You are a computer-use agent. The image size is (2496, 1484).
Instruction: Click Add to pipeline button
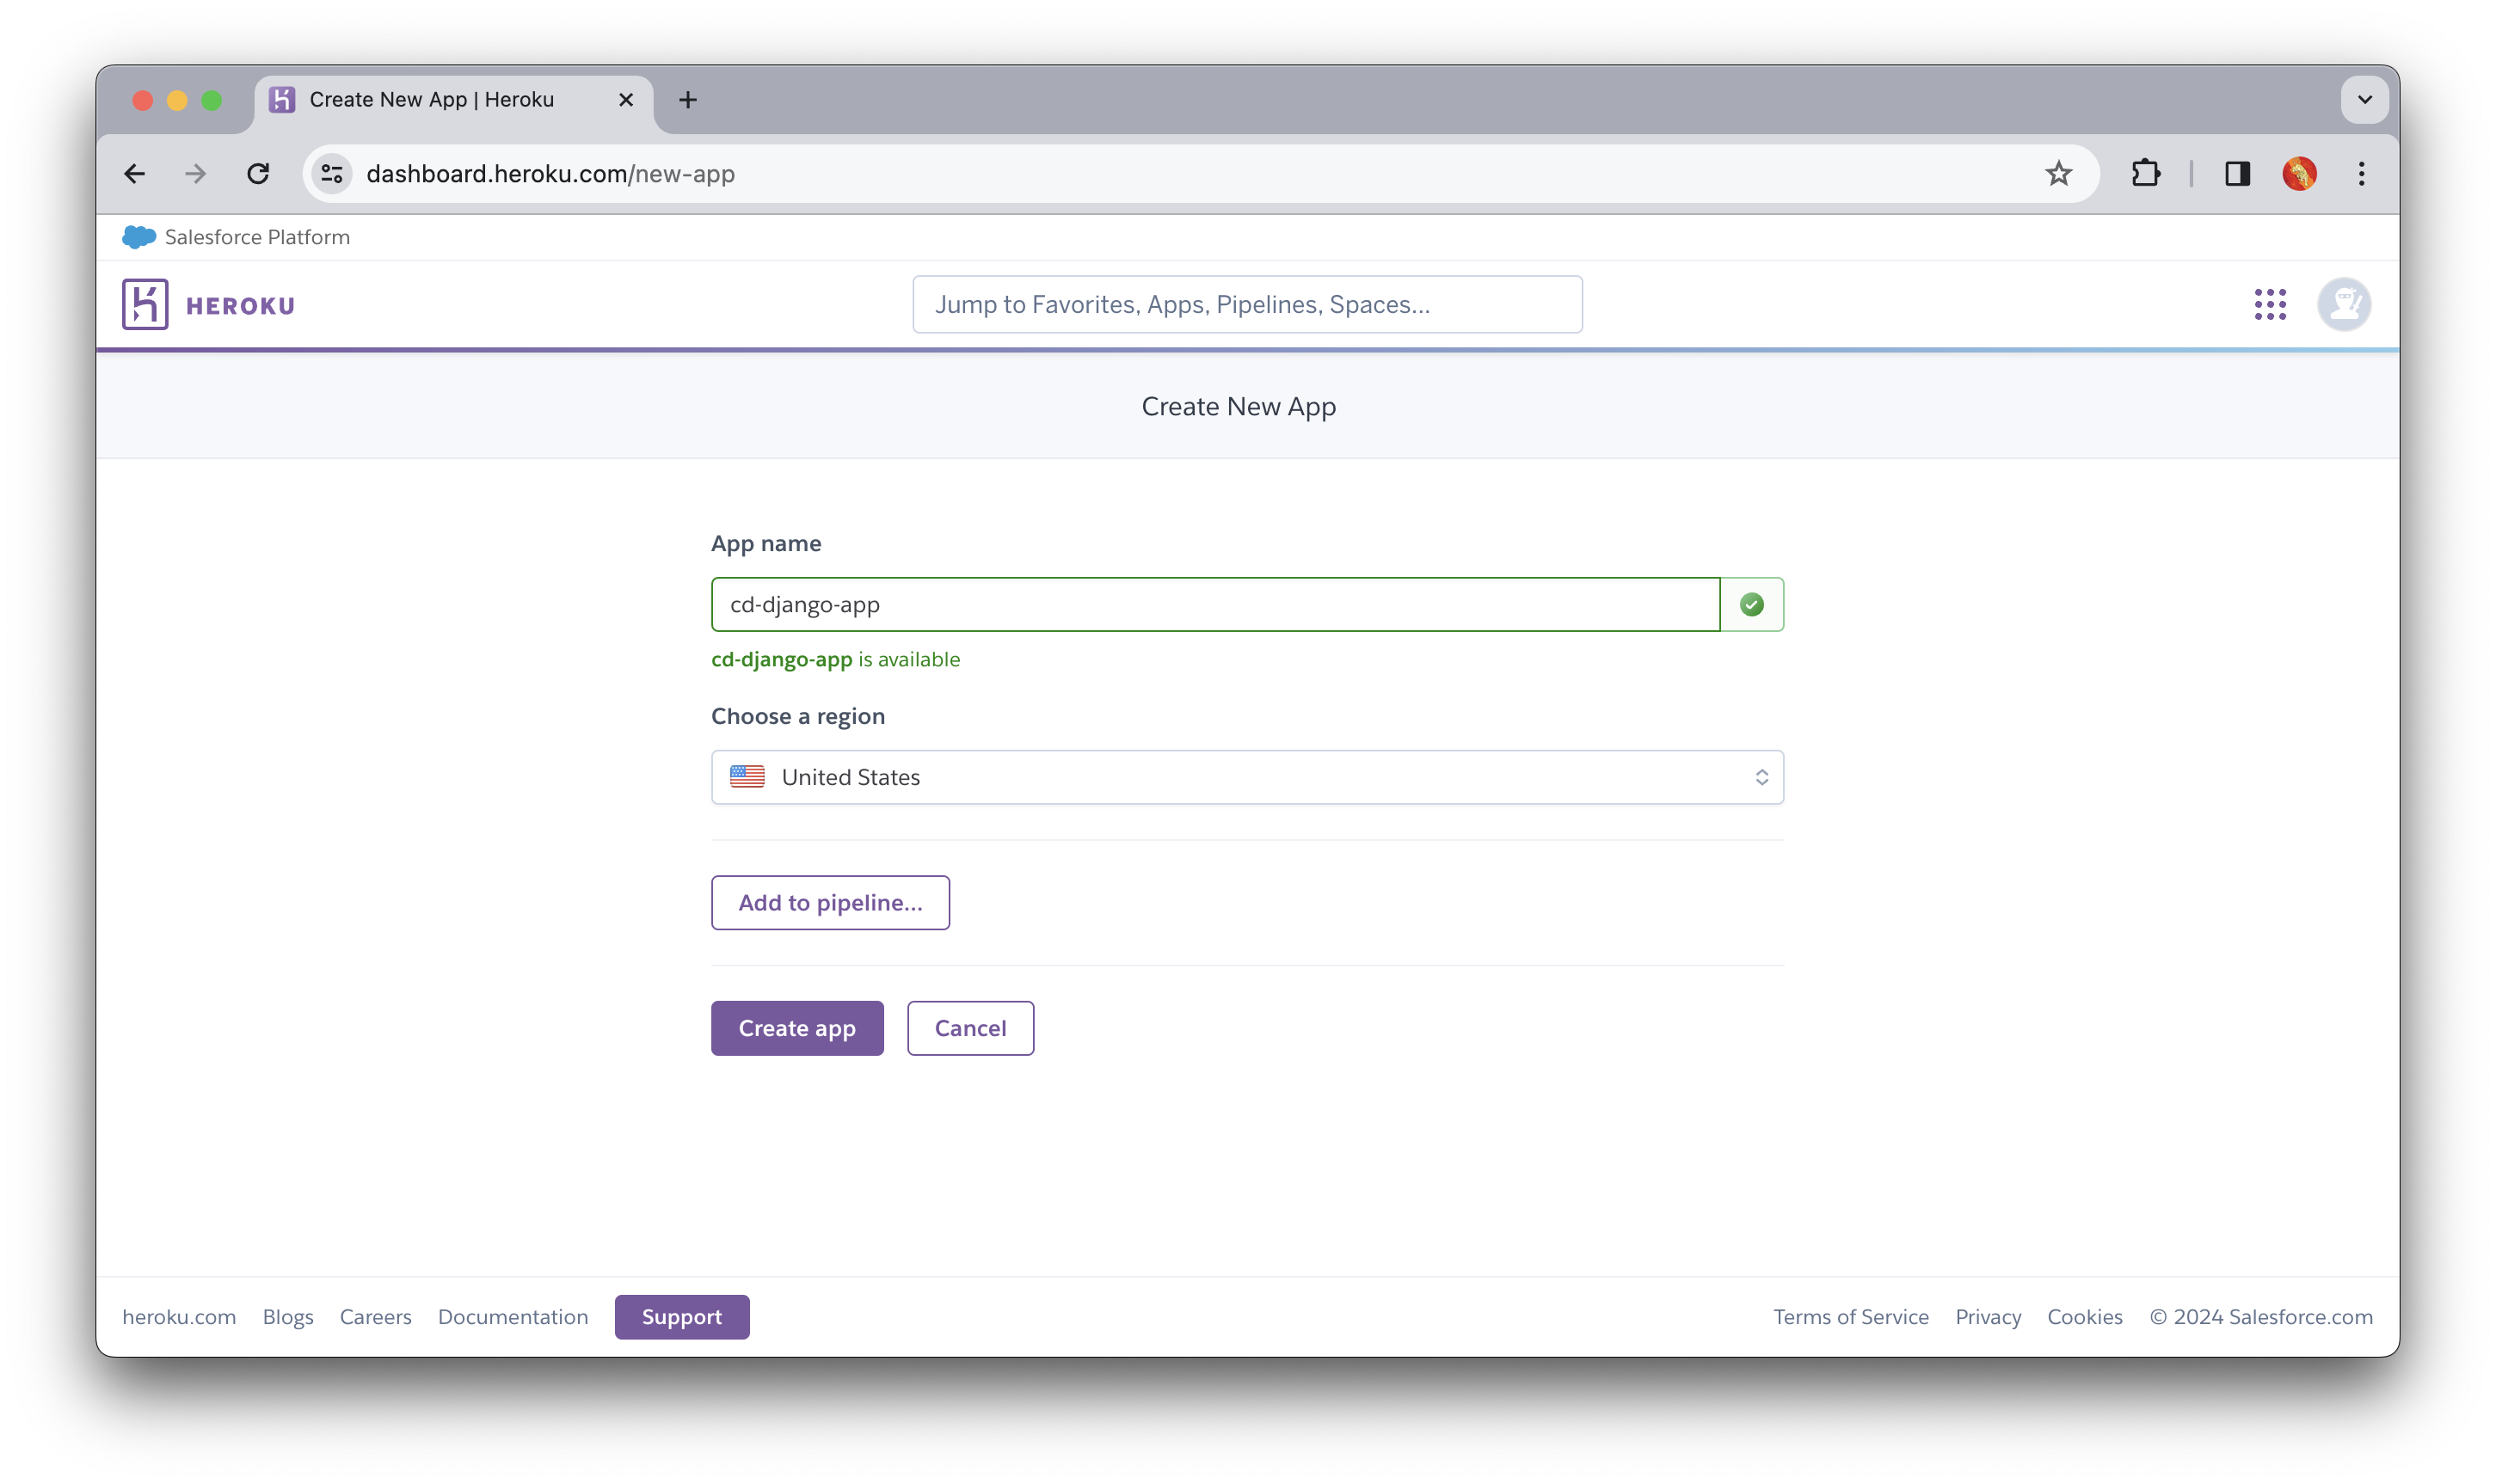(829, 902)
